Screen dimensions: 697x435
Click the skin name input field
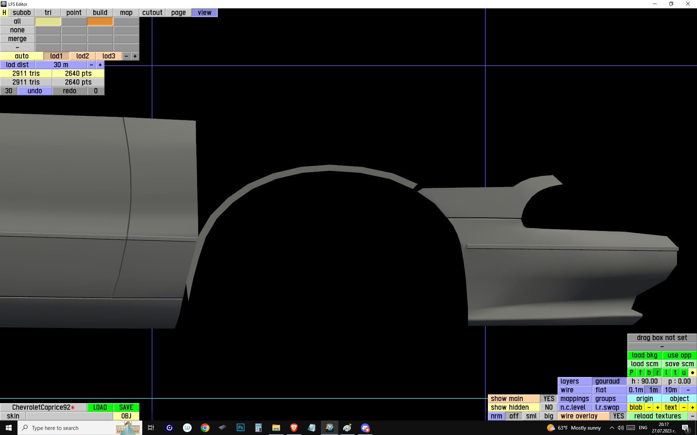click(x=69, y=416)
